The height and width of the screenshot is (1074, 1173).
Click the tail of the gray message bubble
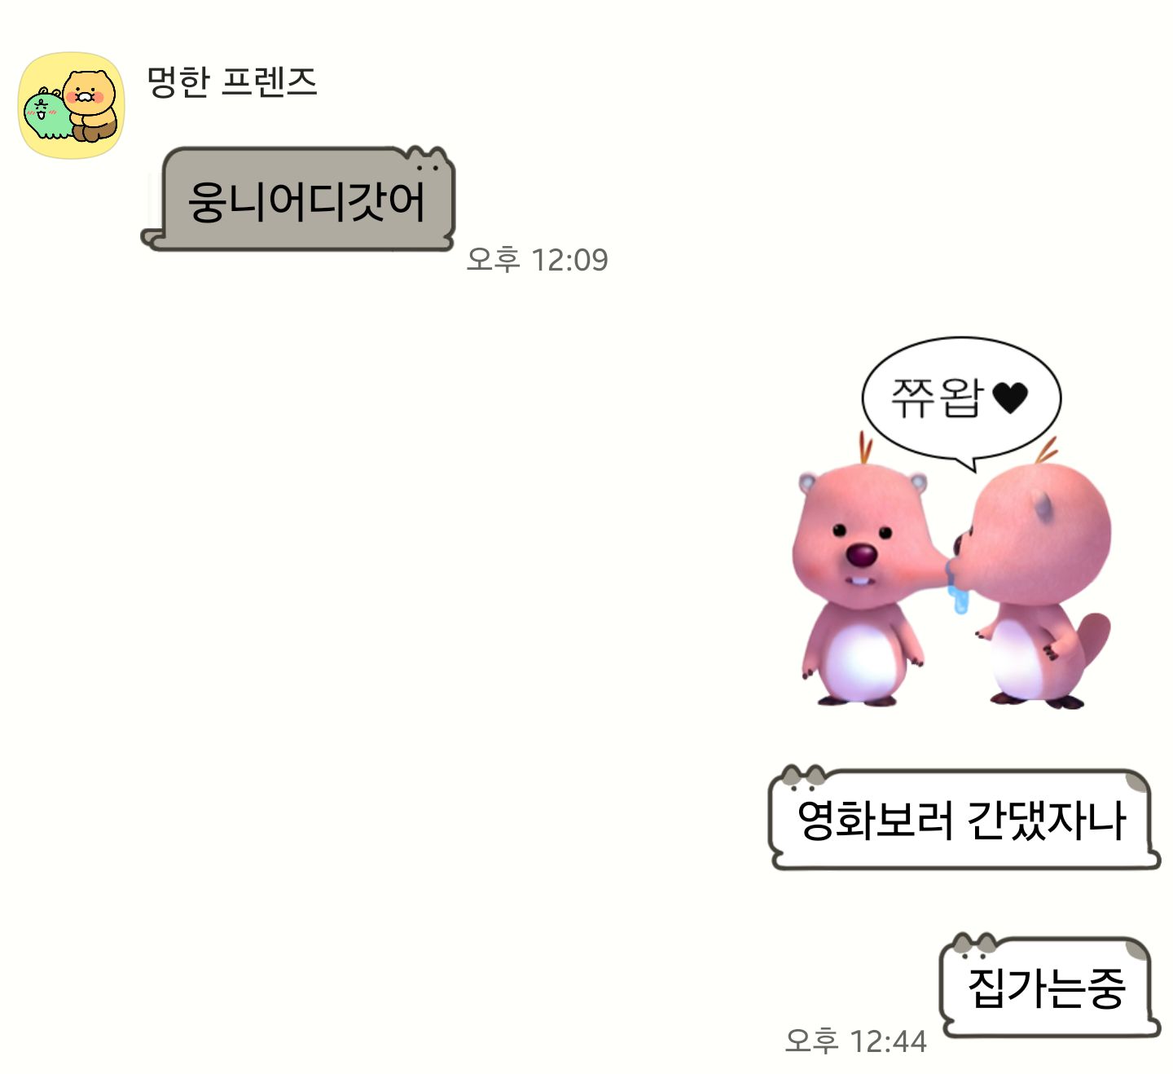click(x=153, y=238)
